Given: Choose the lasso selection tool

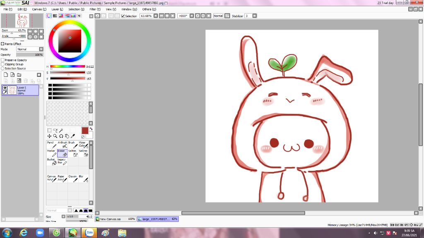Looking at the screenshot, I should click(x=55, y=131).
